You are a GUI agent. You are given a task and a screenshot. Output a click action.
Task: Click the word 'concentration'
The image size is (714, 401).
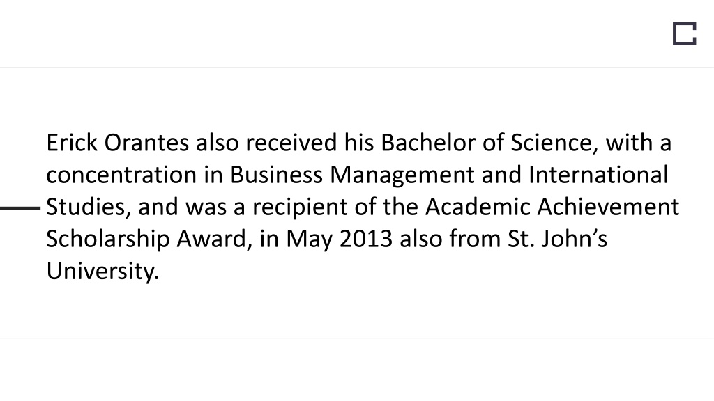coord(121,175)
